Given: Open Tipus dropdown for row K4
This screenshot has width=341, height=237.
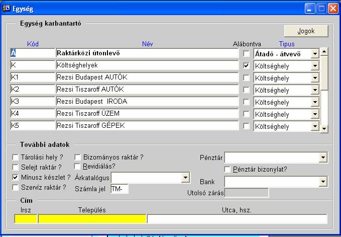Looking at the screenshot, I should point(315,114).
